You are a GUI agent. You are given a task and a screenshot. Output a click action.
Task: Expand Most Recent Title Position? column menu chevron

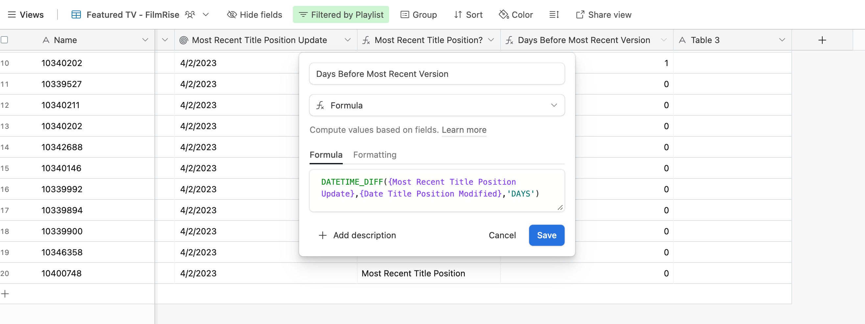click(491, 40)
